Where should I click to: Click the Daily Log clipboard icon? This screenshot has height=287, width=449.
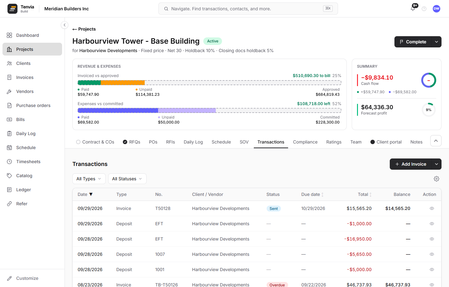(9, 134)
